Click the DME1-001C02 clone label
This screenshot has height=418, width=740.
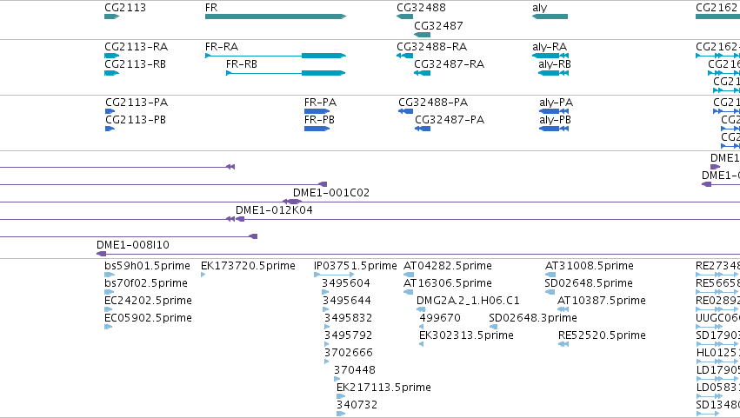pyautogui.click(x=331, y=193)
